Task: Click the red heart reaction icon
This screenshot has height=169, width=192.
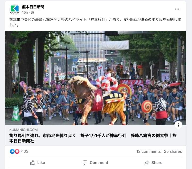Action: [x=17, y=151]
